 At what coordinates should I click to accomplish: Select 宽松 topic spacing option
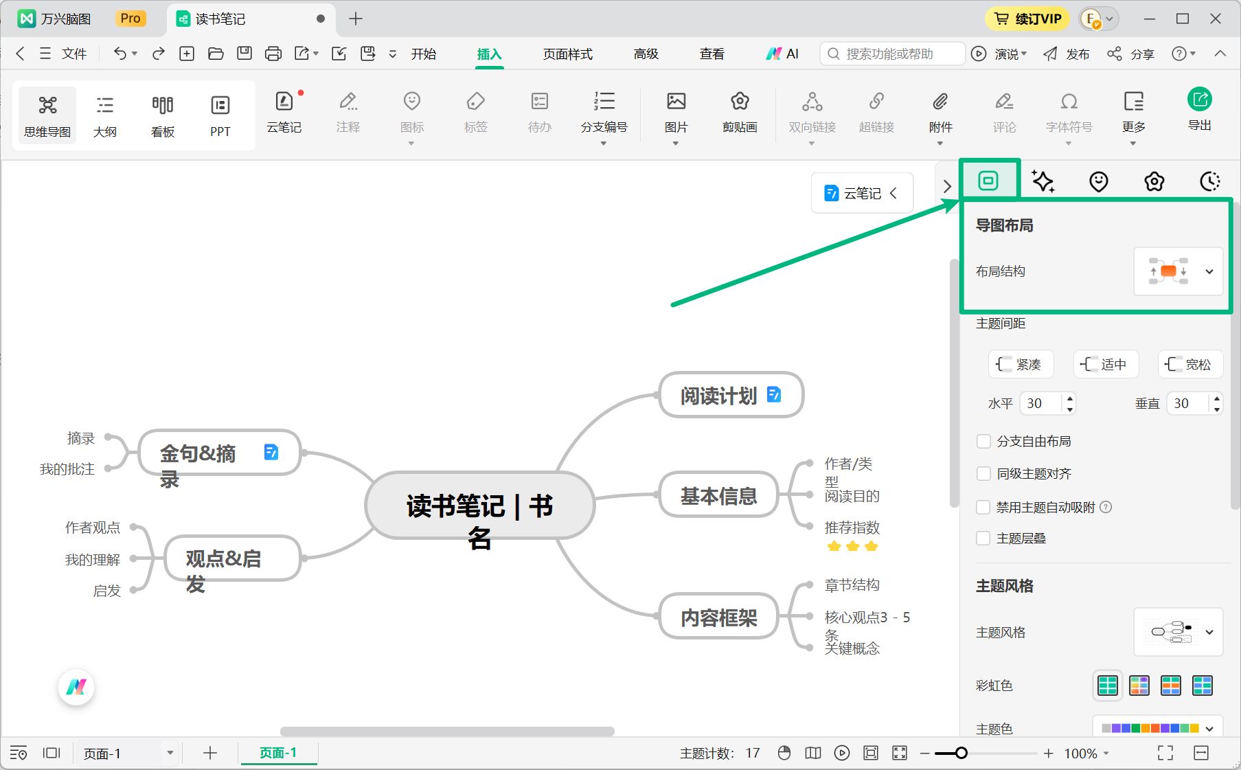1190,364
